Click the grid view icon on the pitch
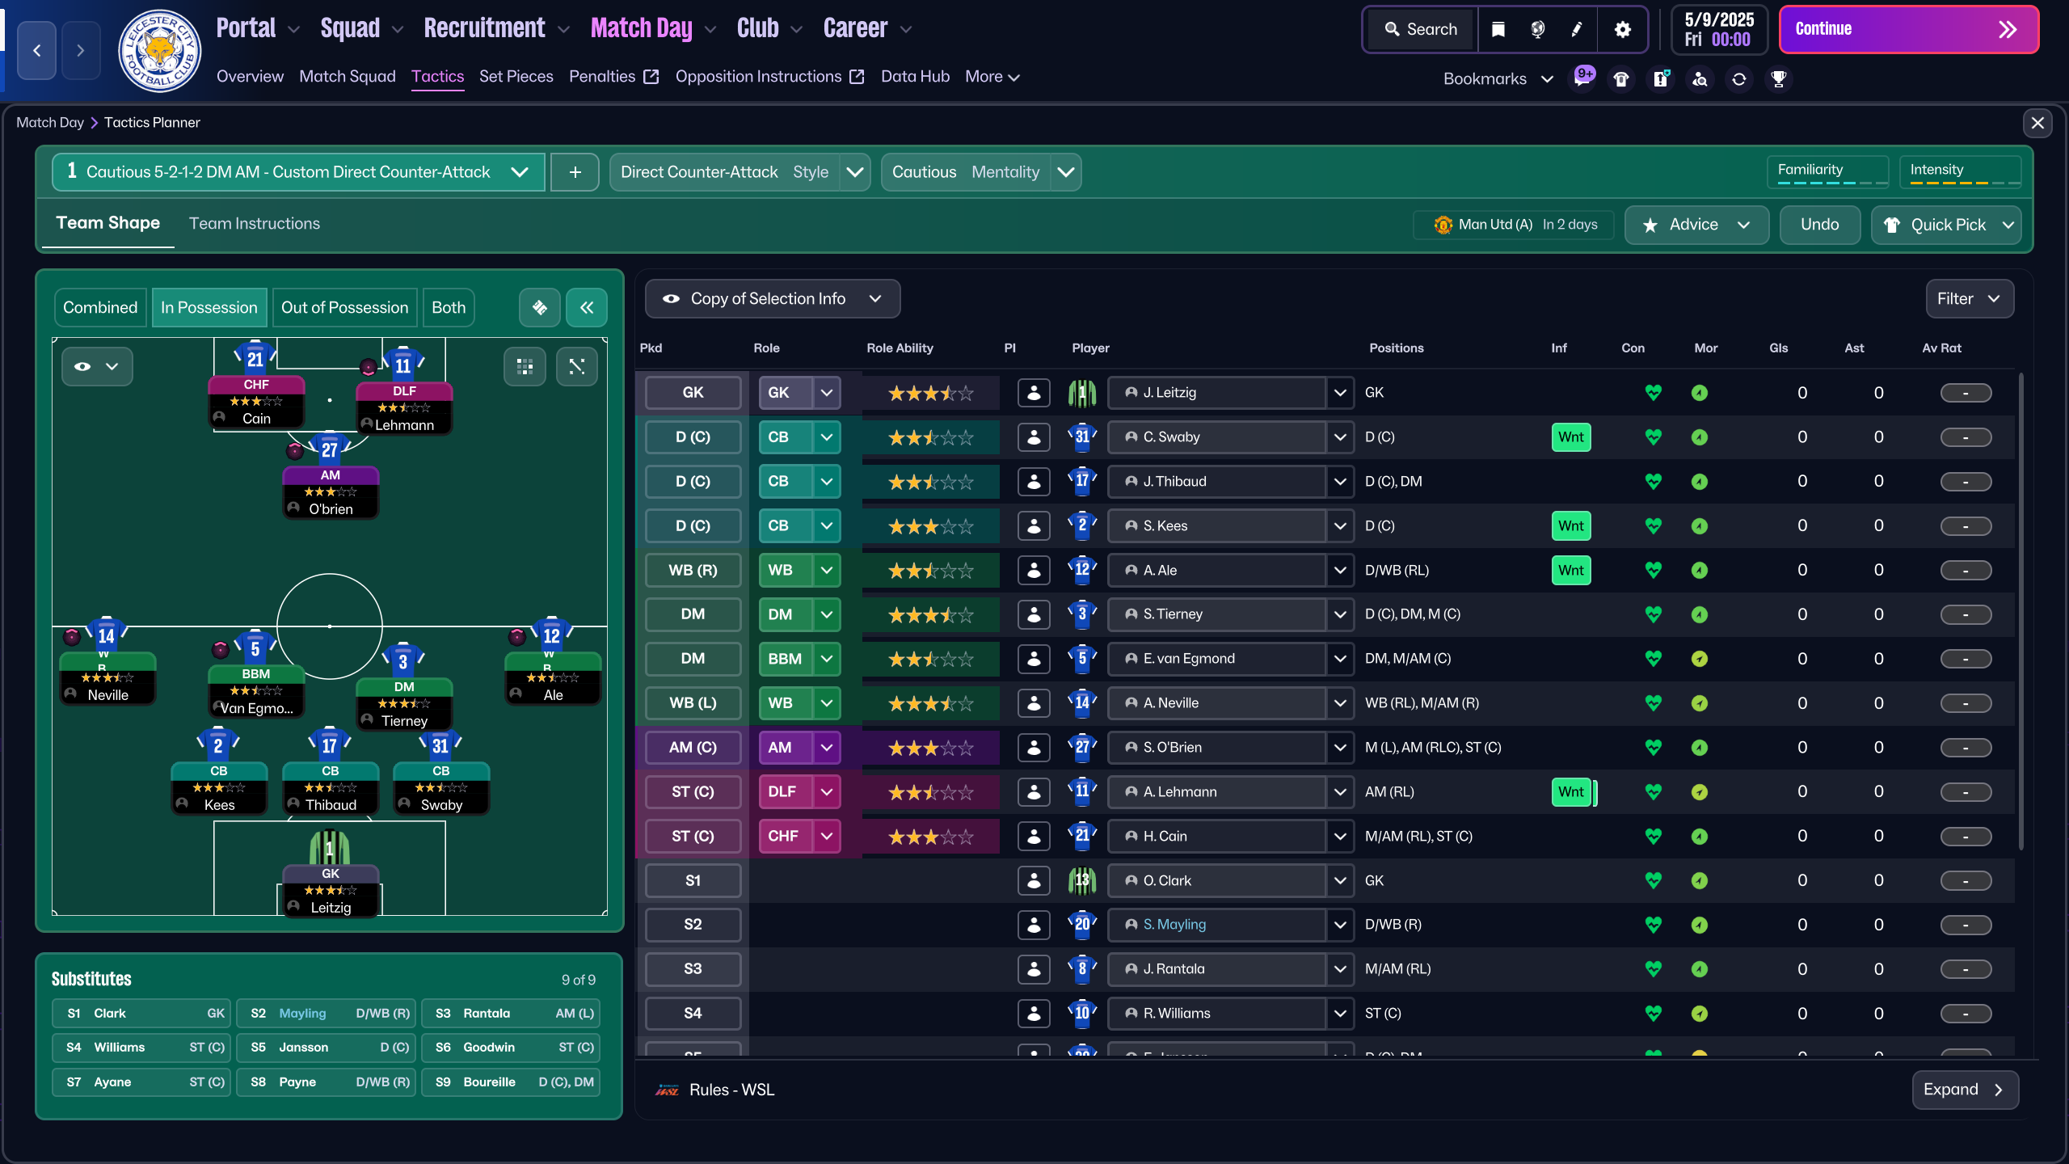2069x1164 pixels. point(525,367)
